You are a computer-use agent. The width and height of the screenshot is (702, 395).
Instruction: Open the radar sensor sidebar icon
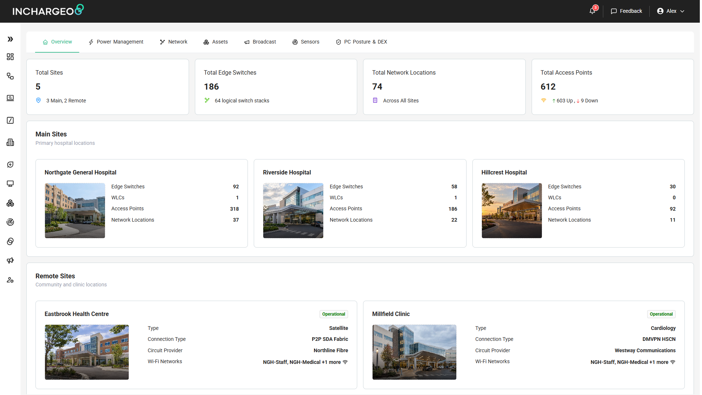10,222
